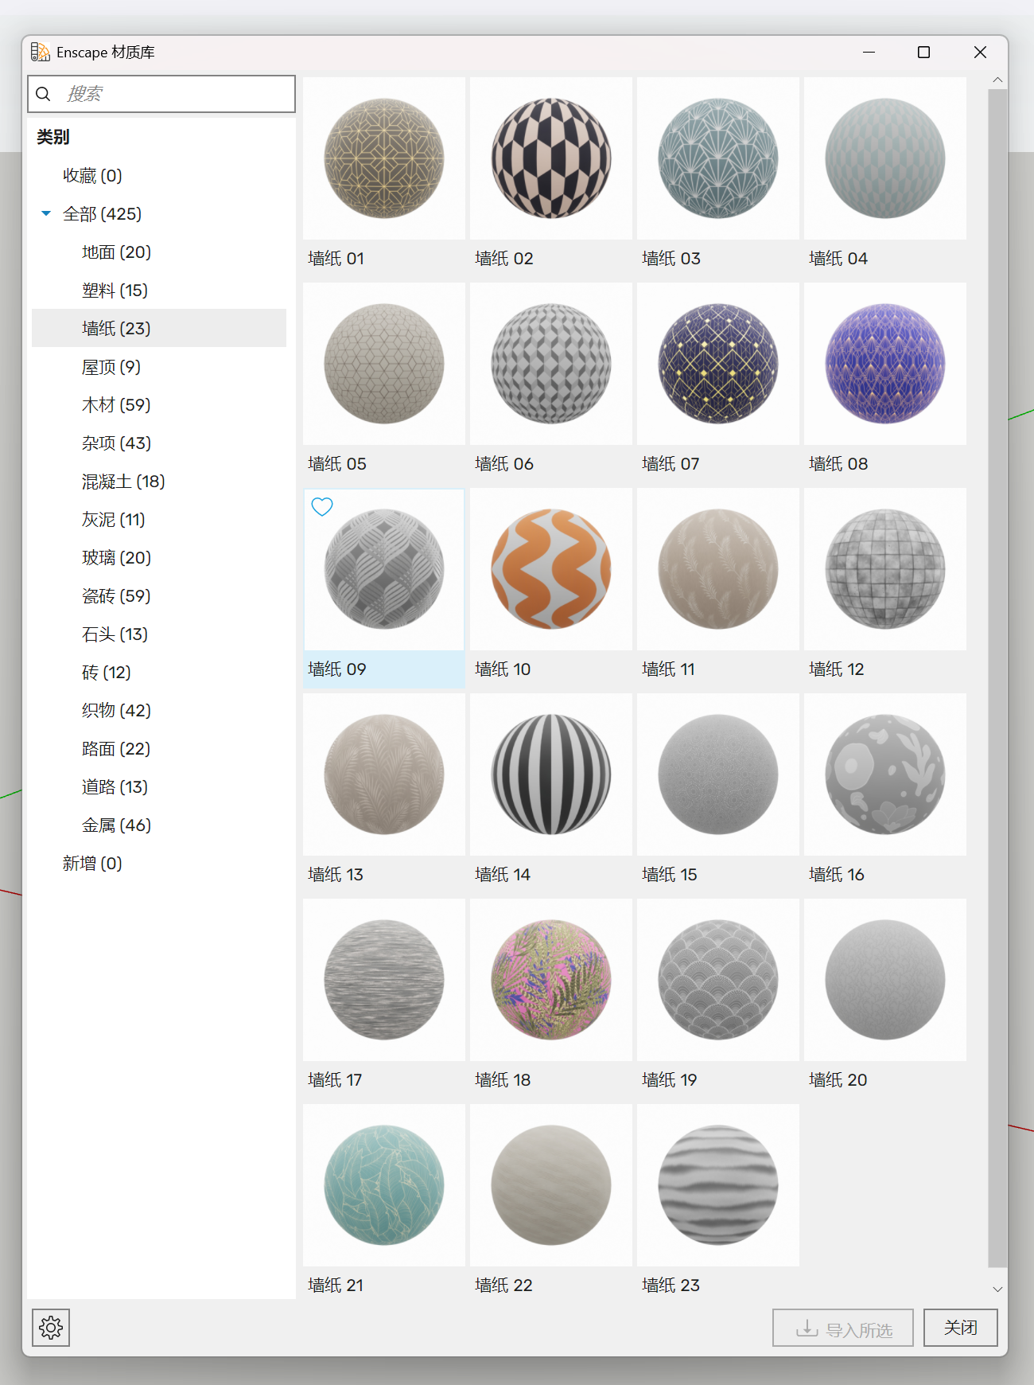
Task: Select the 收藏 (0) favorites category
Action: 92,176
